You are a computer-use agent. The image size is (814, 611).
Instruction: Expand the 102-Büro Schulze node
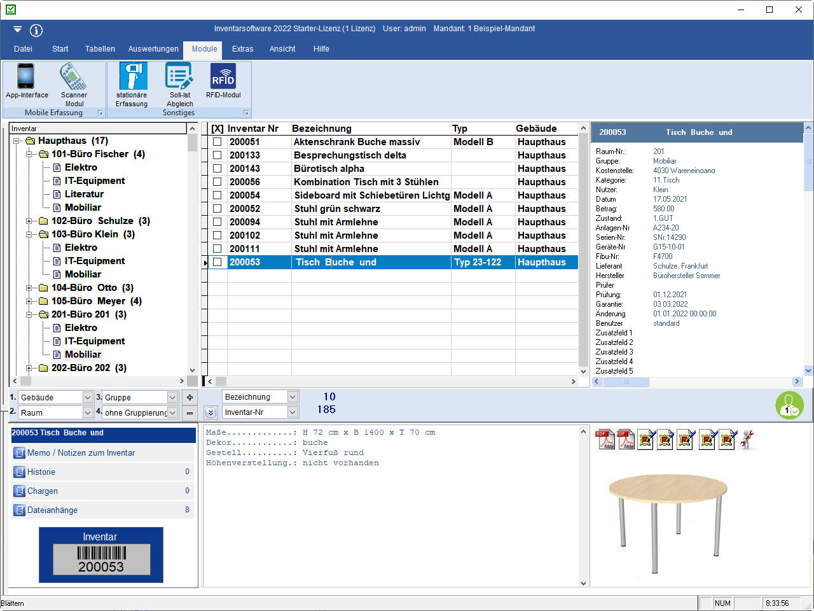tap(29, 221)
